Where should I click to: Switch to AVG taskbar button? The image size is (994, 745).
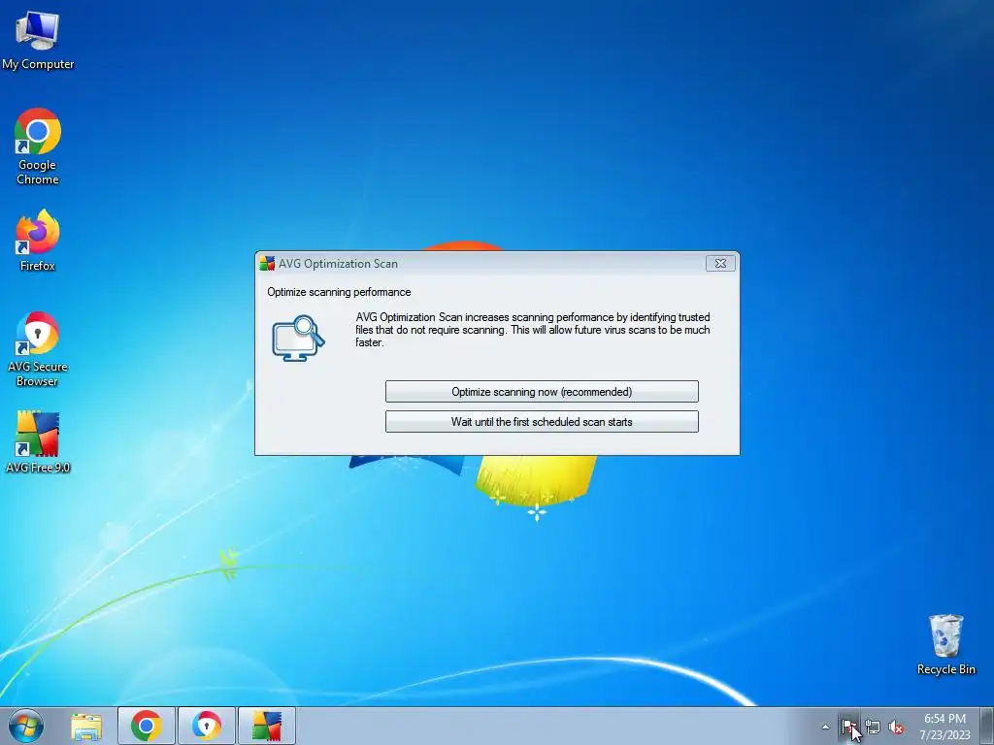coord(267,726)
